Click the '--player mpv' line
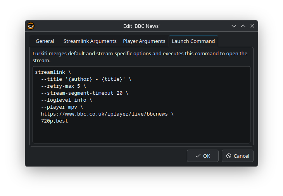 click(62, 107)
